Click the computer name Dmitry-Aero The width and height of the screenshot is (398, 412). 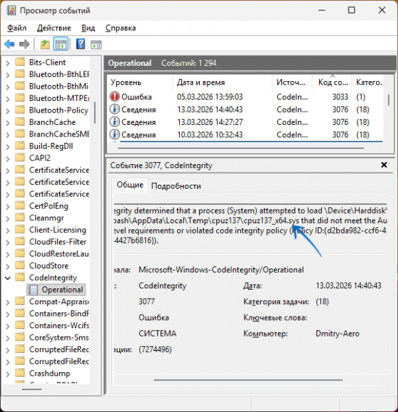click(x=338, y=334)
